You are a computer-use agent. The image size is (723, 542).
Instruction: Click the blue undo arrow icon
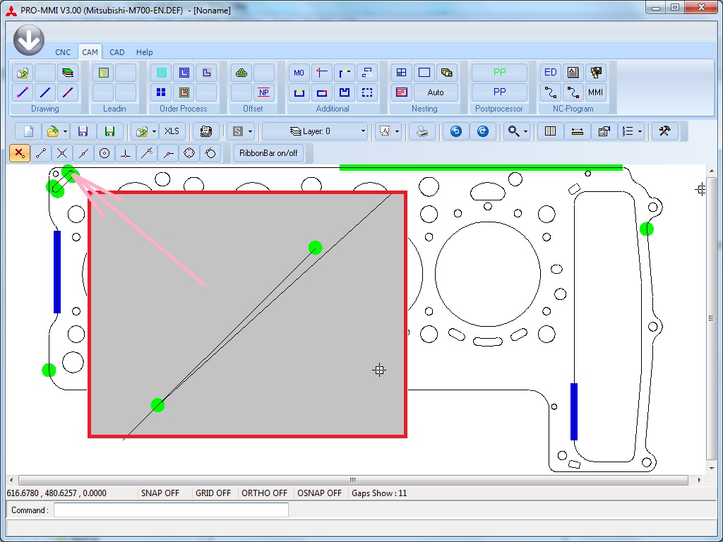click(x=456, y=131)
